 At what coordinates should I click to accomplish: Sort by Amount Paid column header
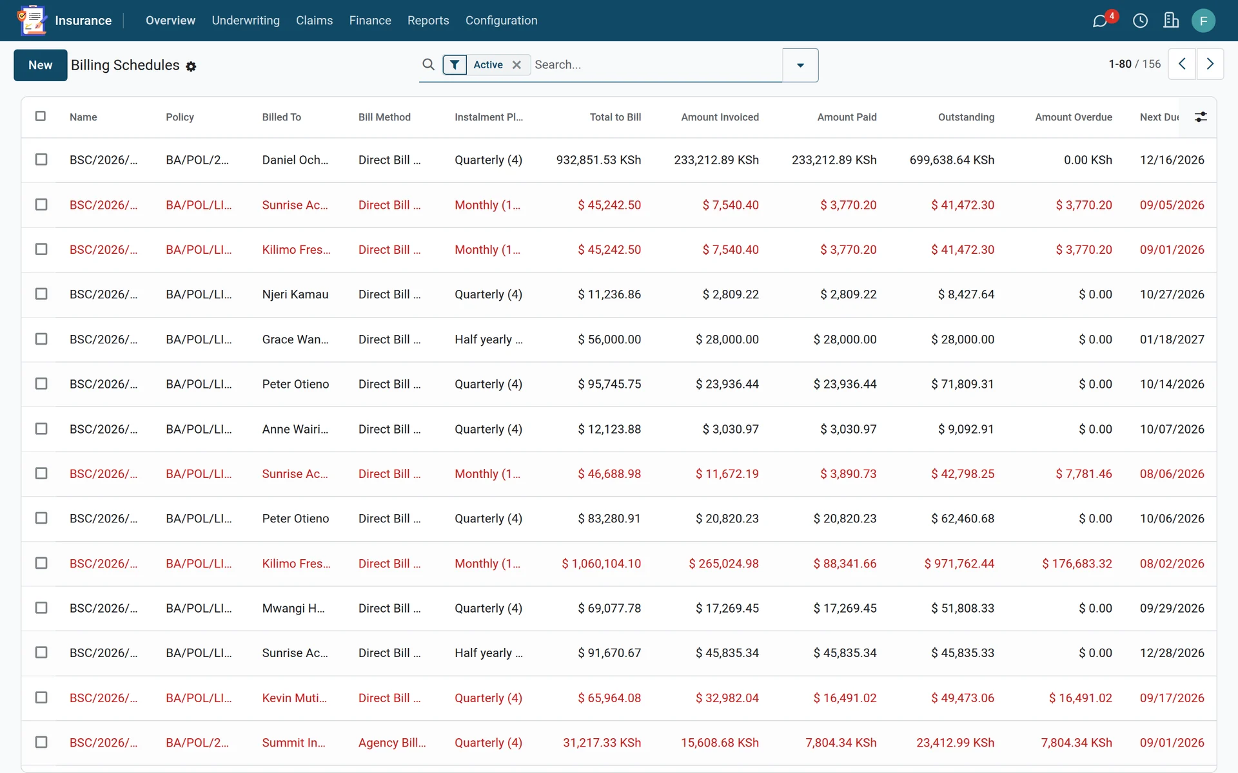[x=847, y=117]
